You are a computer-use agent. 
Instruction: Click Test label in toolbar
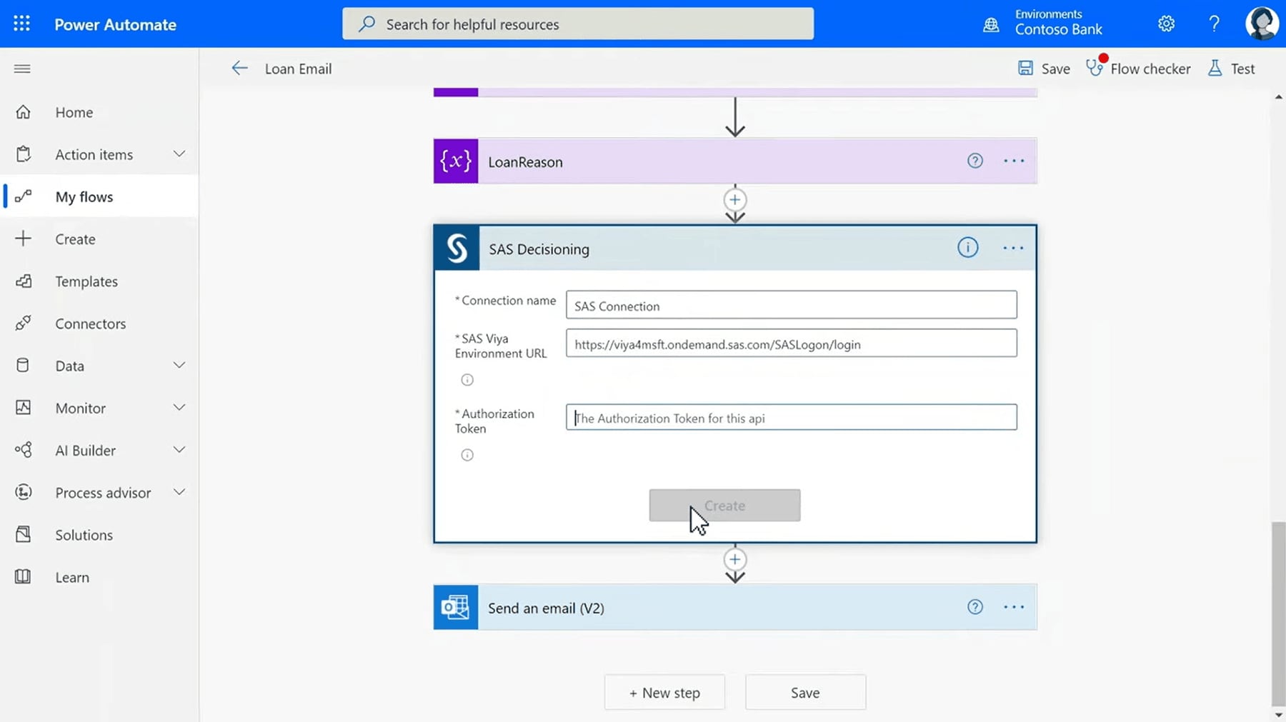(1242, 69)
